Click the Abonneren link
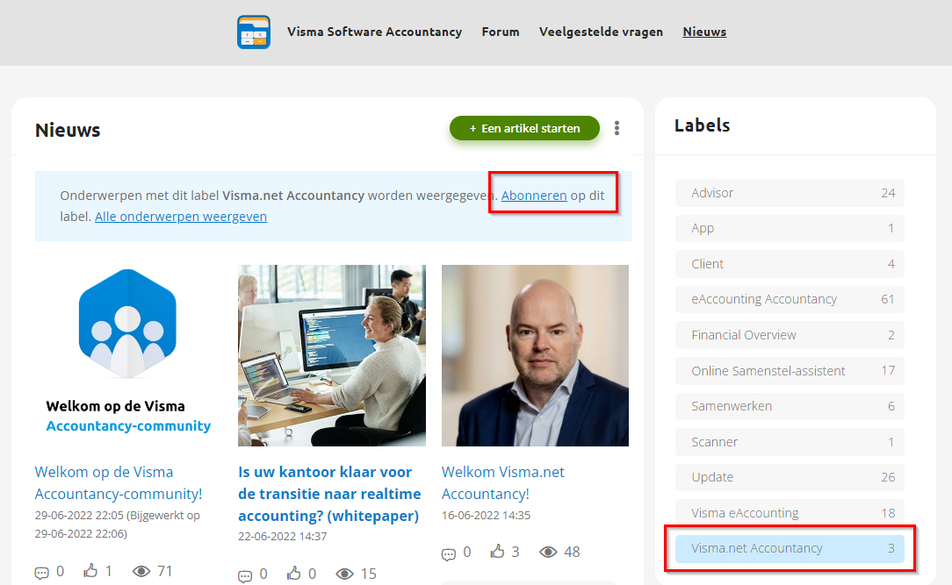 534,196
